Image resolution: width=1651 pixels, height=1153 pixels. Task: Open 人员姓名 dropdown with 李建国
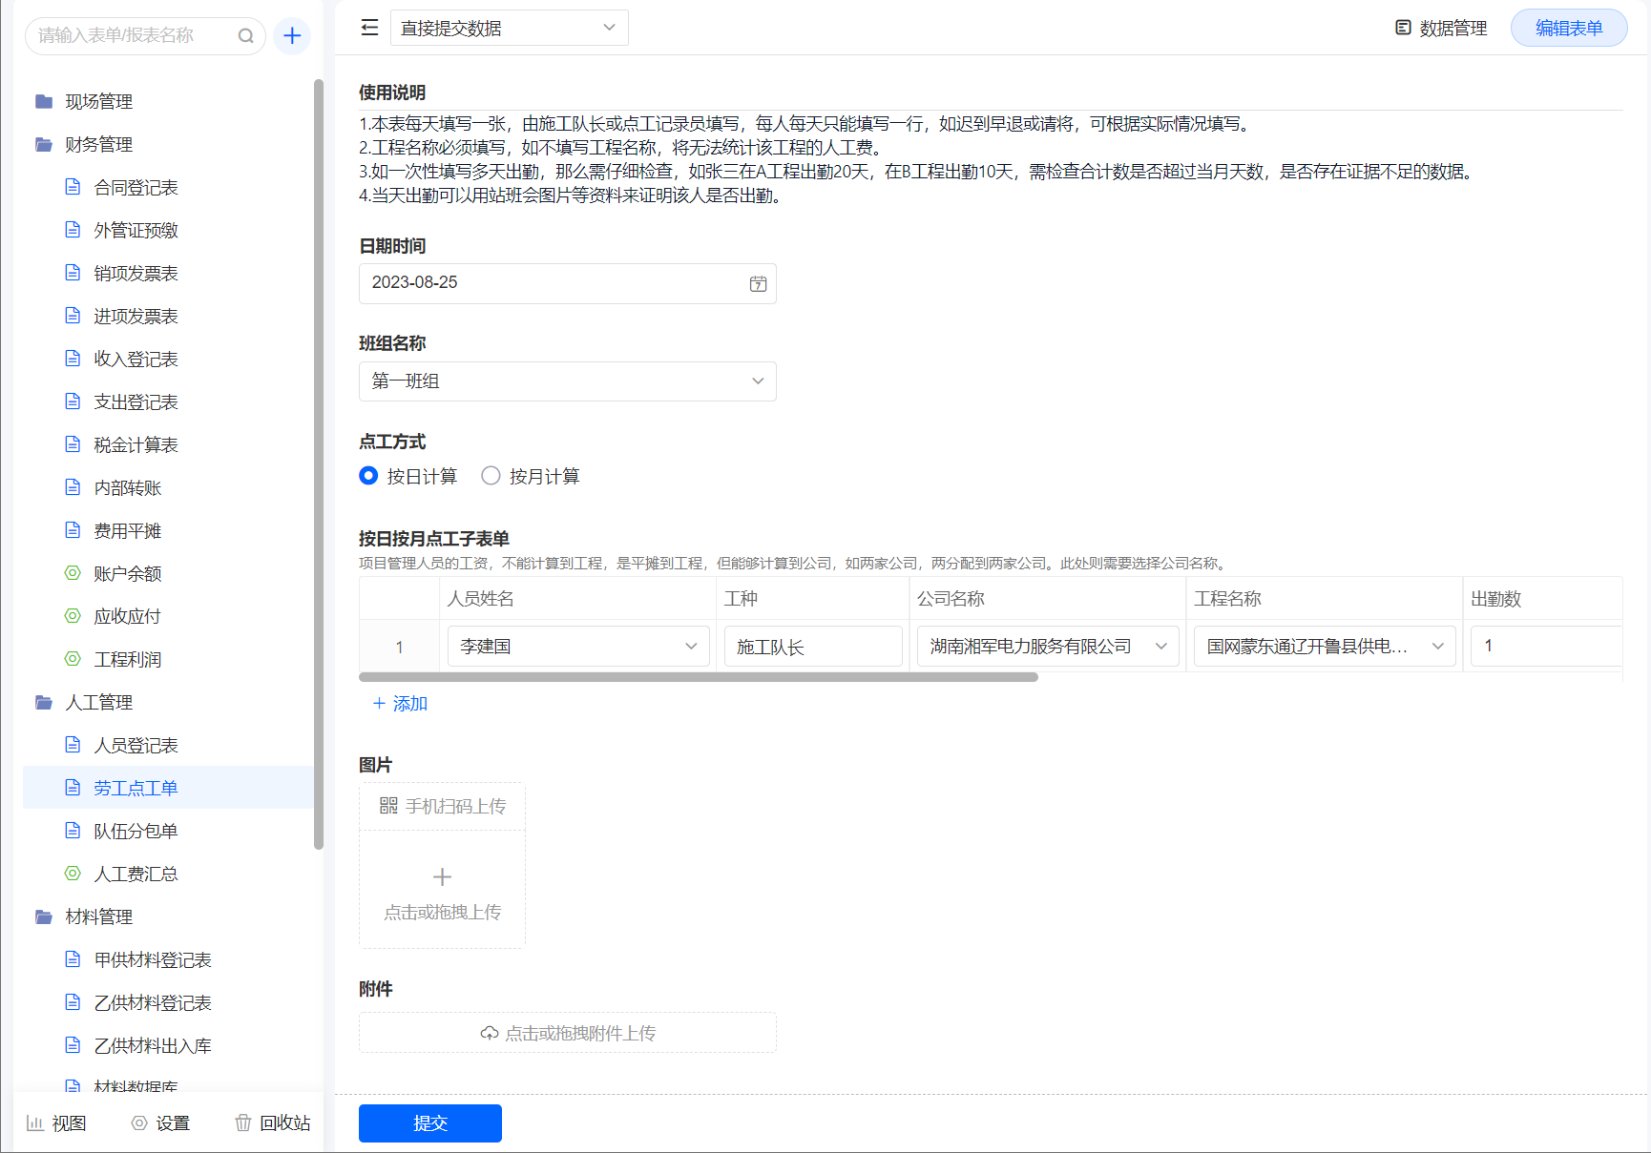(x=577, y=646)
